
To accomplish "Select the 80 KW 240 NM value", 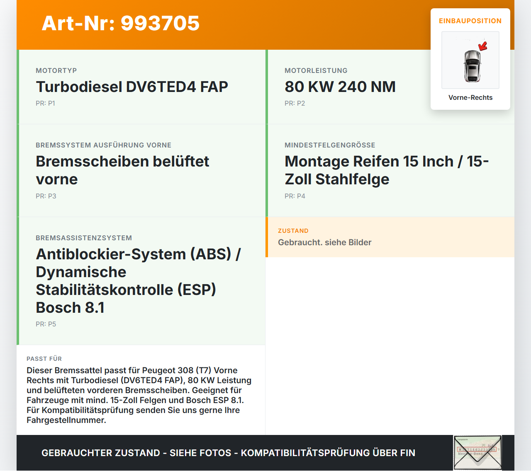I will tap(340, 87).
